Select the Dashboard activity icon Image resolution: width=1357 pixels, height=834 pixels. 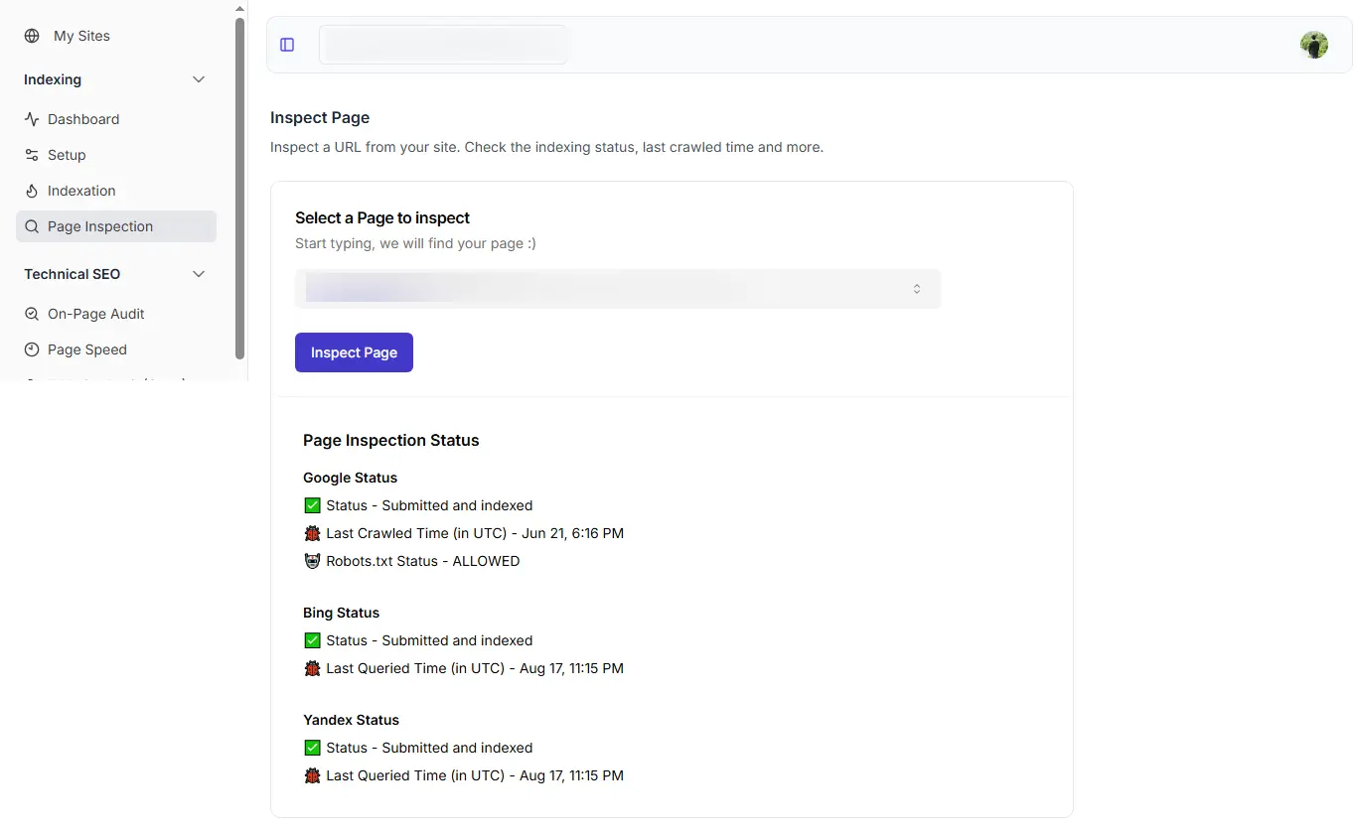tap(32, 119)
